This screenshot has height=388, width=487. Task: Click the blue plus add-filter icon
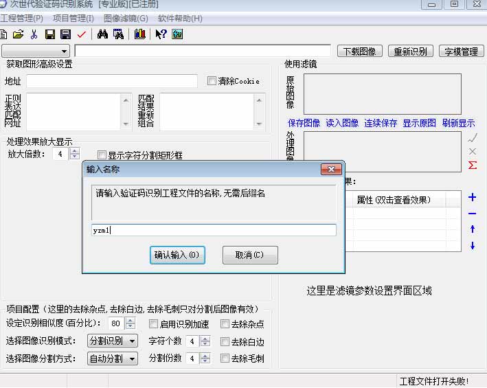pyautogui.click(x=472, y=198)
